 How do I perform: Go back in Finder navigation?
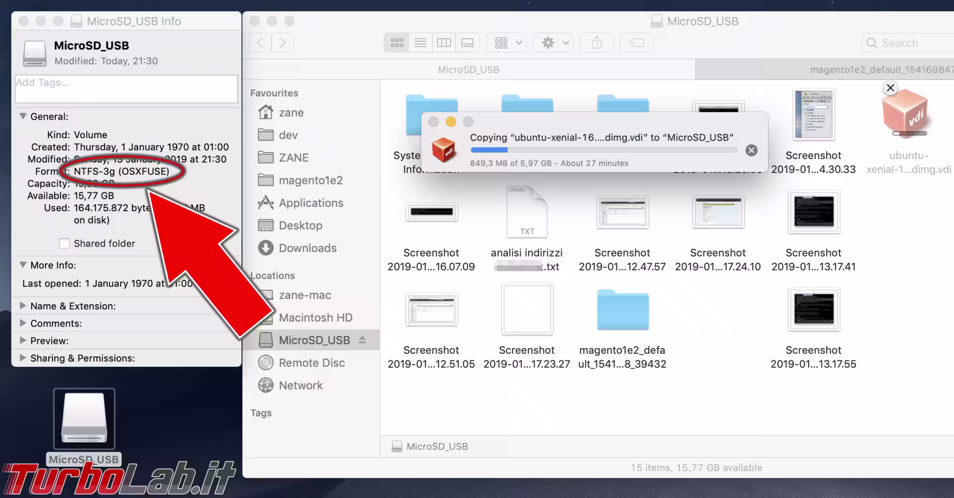(x=260, y=43)
